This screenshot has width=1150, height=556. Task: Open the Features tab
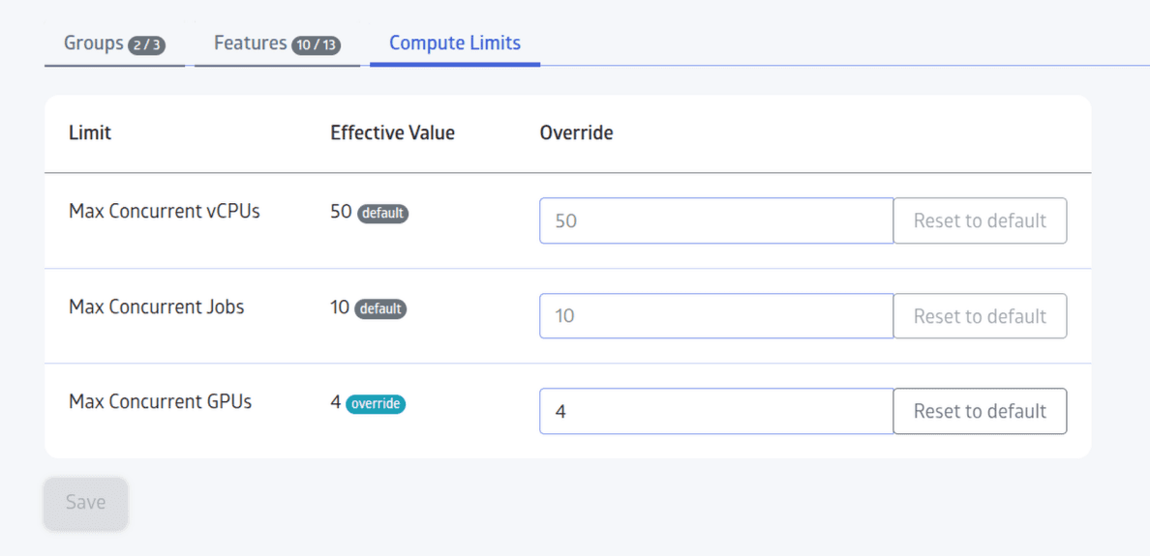pos(277,44)
